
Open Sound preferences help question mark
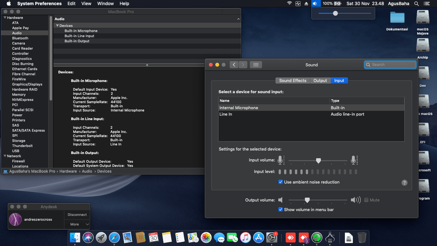point(404,183)
